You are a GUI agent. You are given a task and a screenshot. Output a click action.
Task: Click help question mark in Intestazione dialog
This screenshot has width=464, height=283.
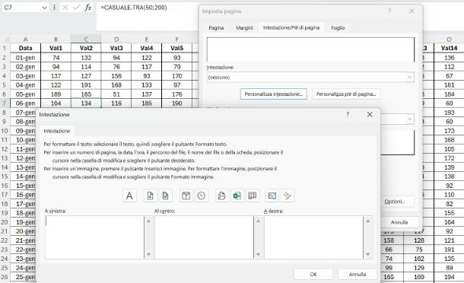point(348,114)
